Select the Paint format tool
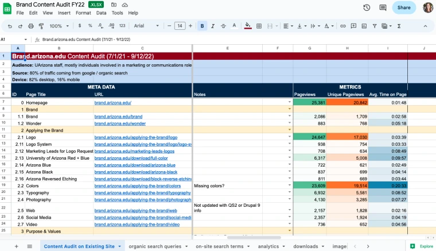 pos(41,26)
